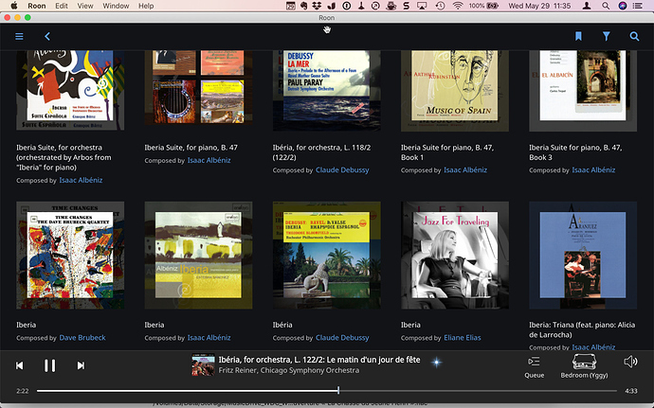Open the Iberia Suite Española colorful cover
The height and width of the screenshot is (408, 654).
point(70,91)
